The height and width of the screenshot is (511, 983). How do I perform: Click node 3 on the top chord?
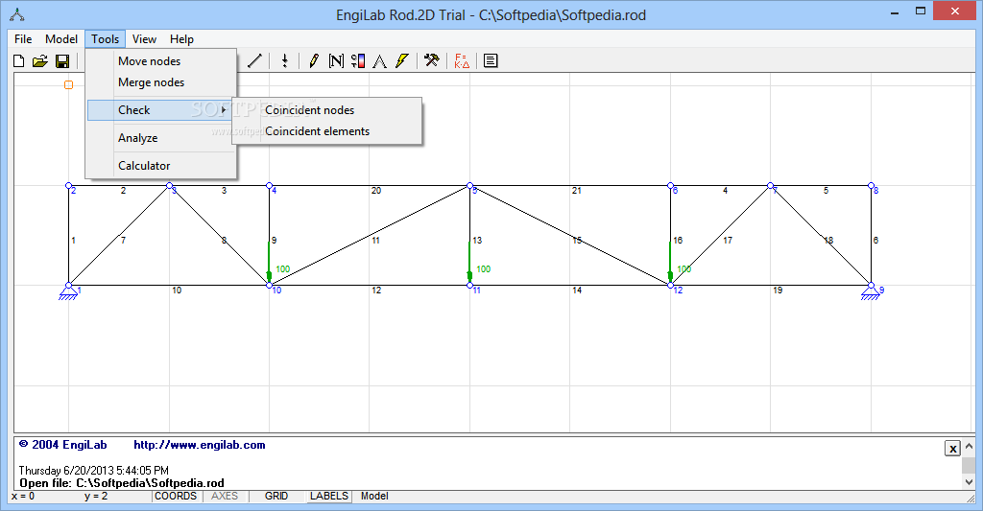click(169, 186)
